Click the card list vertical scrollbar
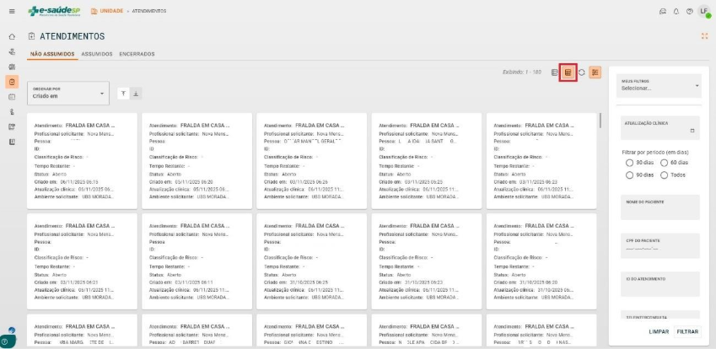The width and height of the screenshot is (716, 349). click(x=600, y=121)
